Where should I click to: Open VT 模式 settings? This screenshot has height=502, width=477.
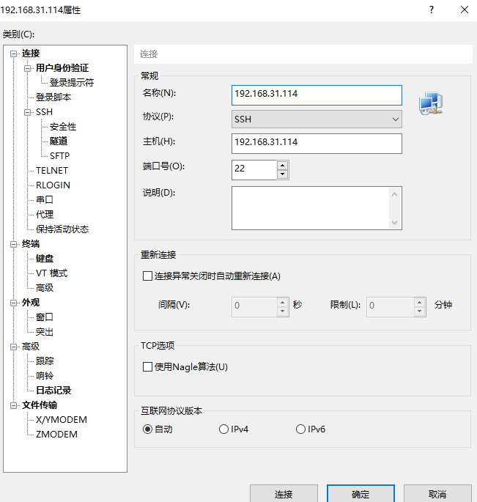click(x=51, y=273)
